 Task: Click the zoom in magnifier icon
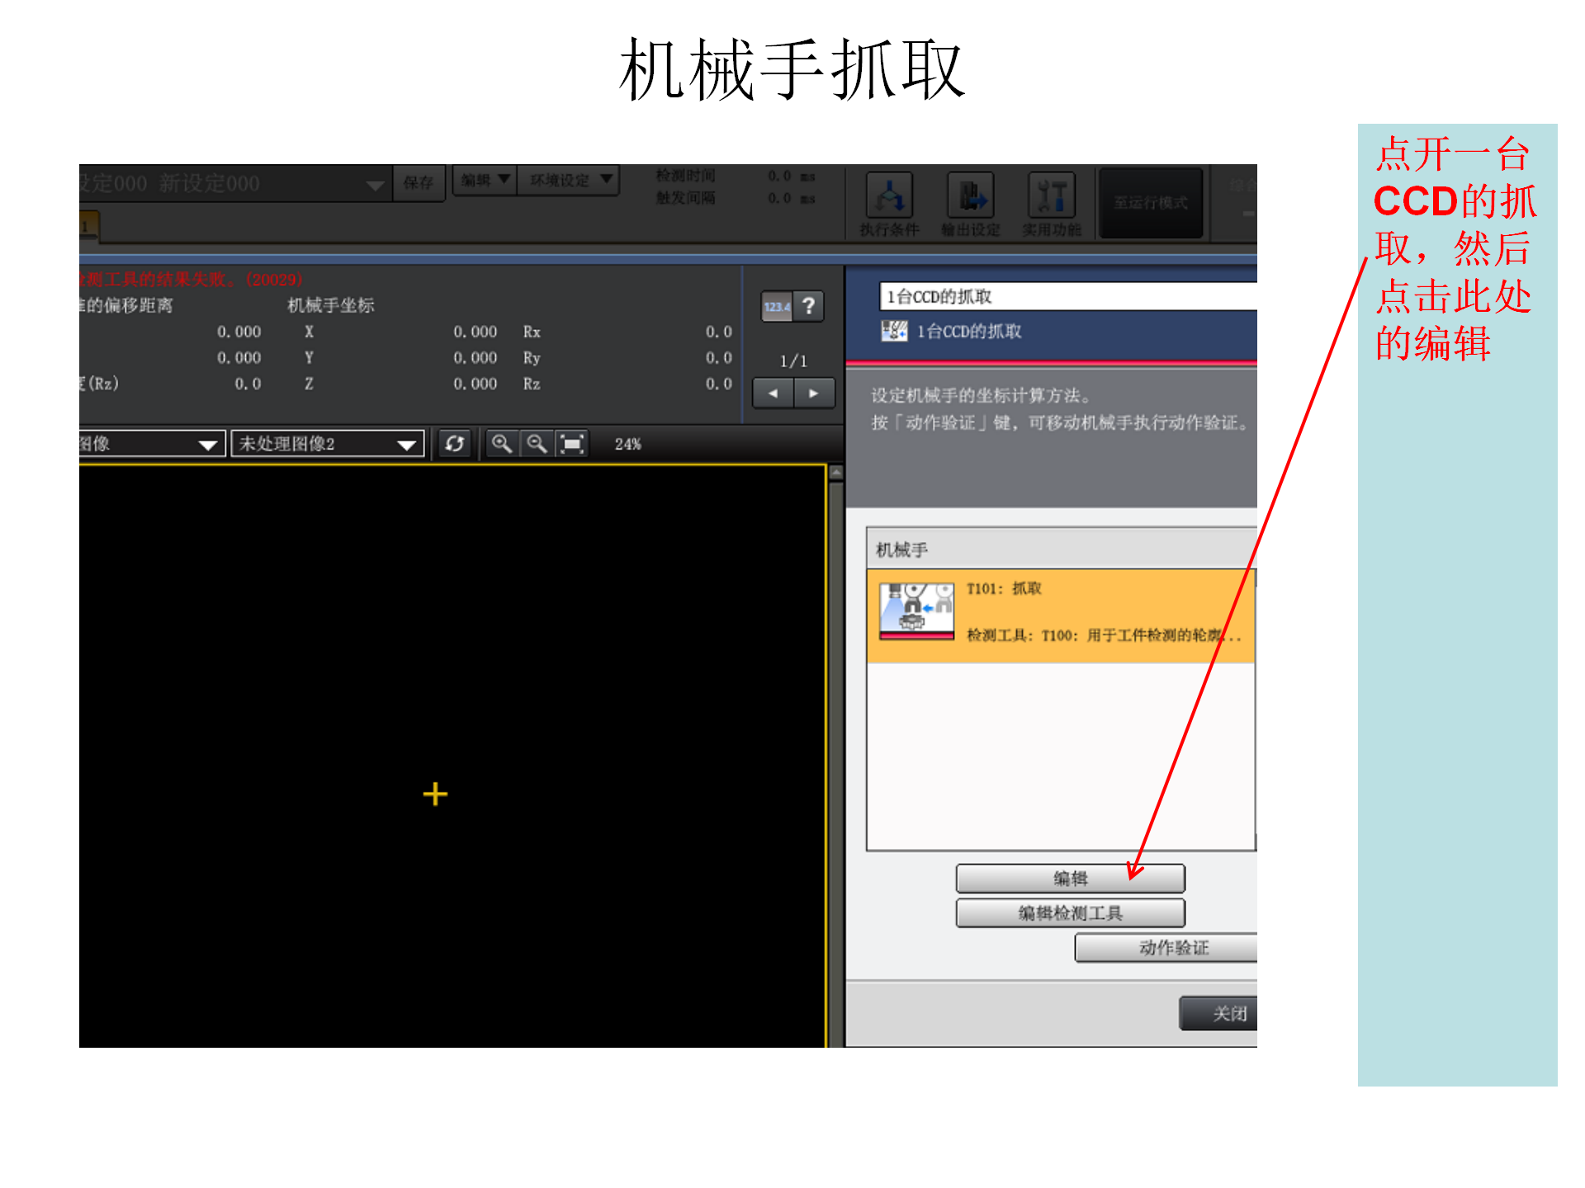pyautogui.click(x=501, y=444)
